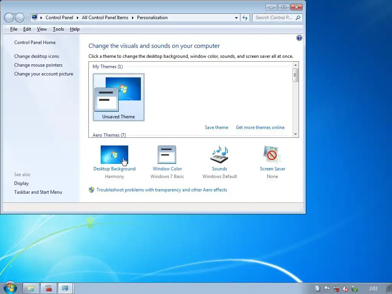
Task: Click the Forward navigation arrow button
Action: [20, 18]
